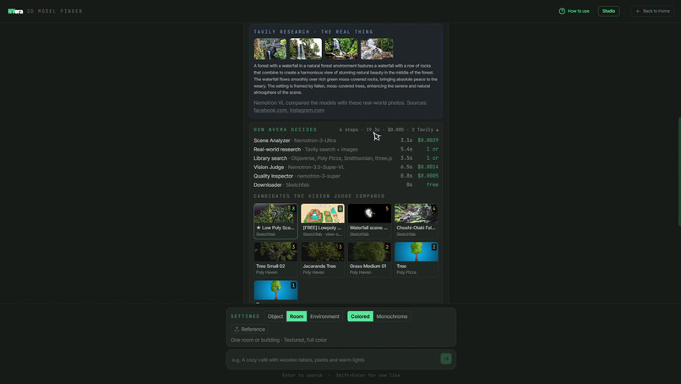Click the $0.0014 Vision Judge cost
The height and width of the screenshot is (384, 681).
click(428, 167)
